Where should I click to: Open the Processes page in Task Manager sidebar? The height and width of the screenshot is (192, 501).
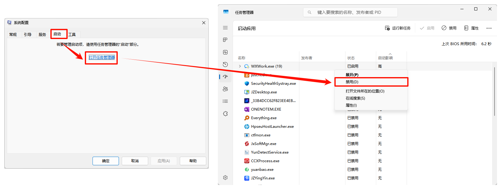coord(225,40)
